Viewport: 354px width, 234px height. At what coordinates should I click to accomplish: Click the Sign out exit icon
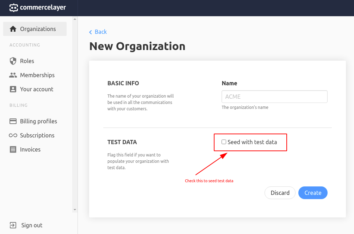[x=13, y=225]
